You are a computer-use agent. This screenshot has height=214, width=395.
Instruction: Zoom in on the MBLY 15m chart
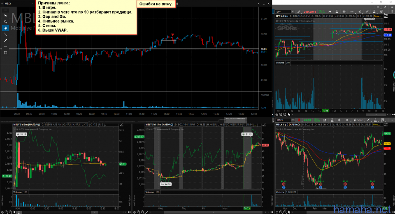[139, 212]
